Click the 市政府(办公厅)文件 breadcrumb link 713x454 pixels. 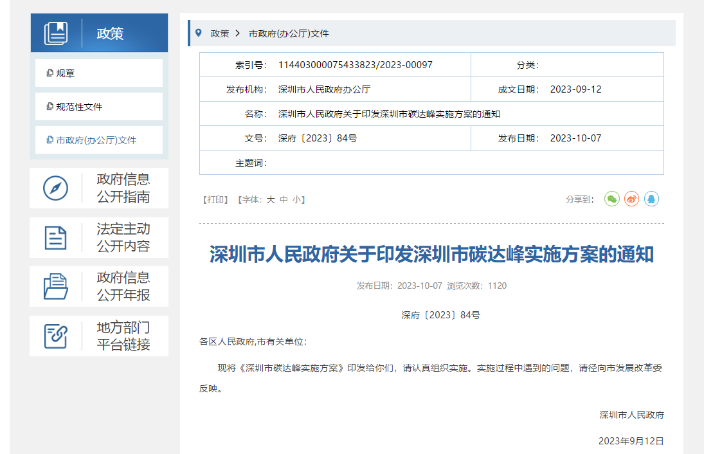pyautogui.click(x=289, y=33)
